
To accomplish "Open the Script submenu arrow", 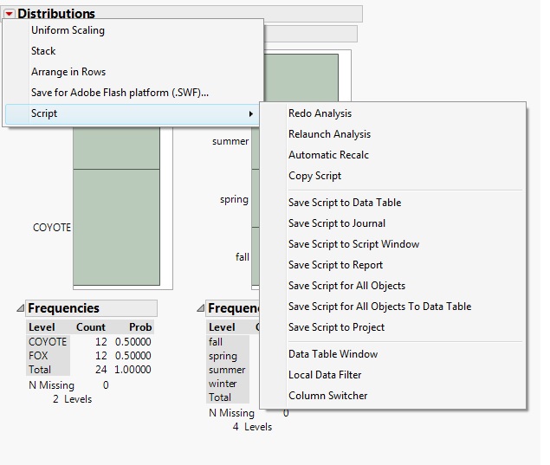I will (x=251, y=114).
